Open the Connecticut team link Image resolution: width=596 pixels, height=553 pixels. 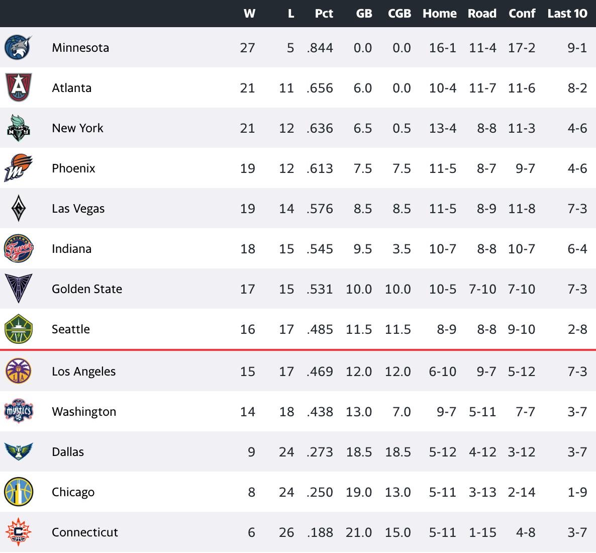tap(85, 532)
